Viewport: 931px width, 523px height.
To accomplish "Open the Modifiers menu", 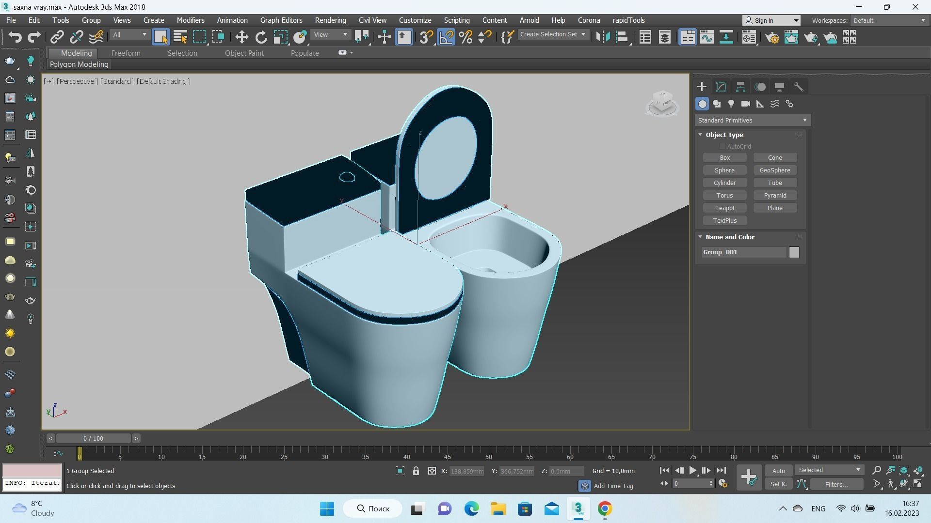I will (x=191, y=20).
